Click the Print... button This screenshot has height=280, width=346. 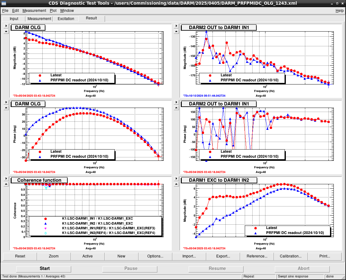tap(325, 256)
